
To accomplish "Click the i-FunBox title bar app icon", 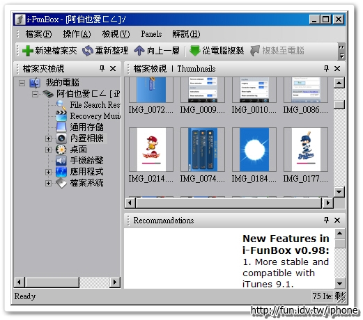I will click(x=20, y=19).
